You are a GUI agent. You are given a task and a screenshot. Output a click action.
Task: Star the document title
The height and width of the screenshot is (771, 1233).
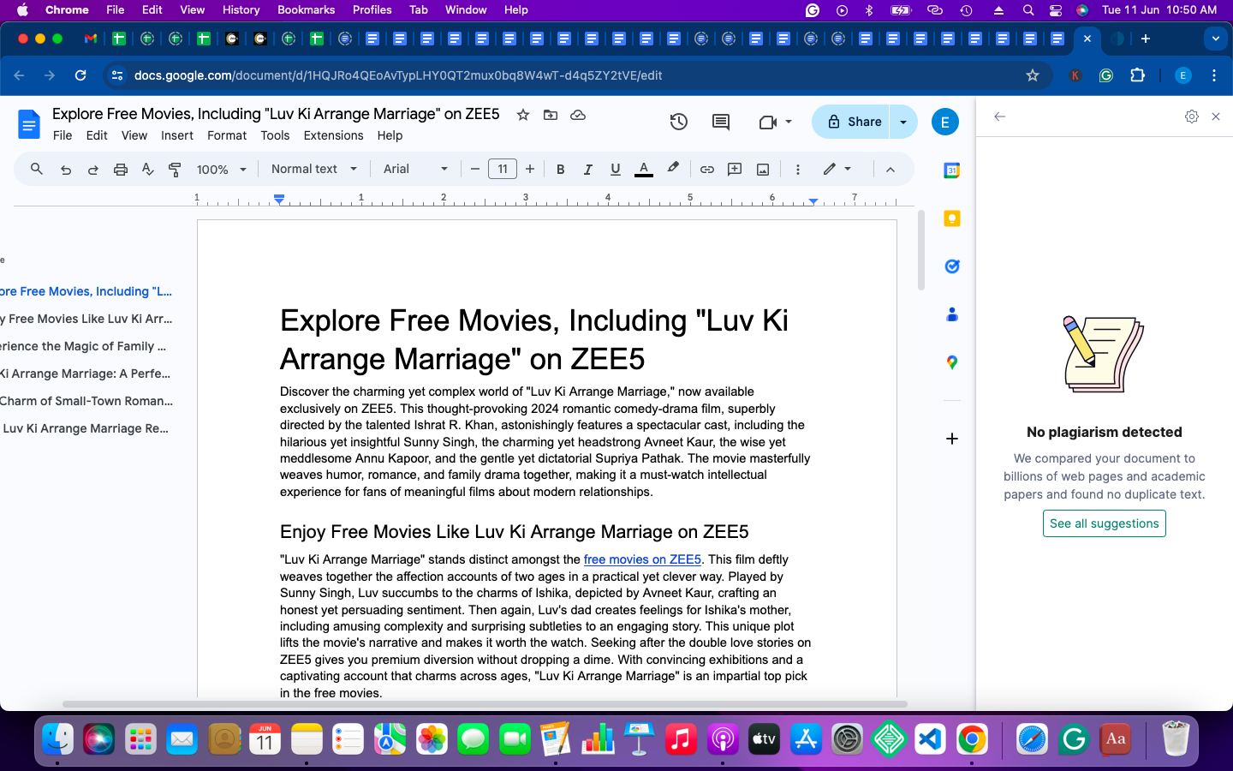(x=523, y=115)
